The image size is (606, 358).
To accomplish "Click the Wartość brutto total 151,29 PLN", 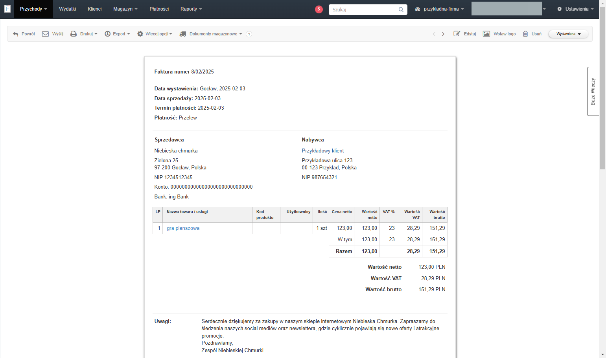I will click(x=432, y=290).
